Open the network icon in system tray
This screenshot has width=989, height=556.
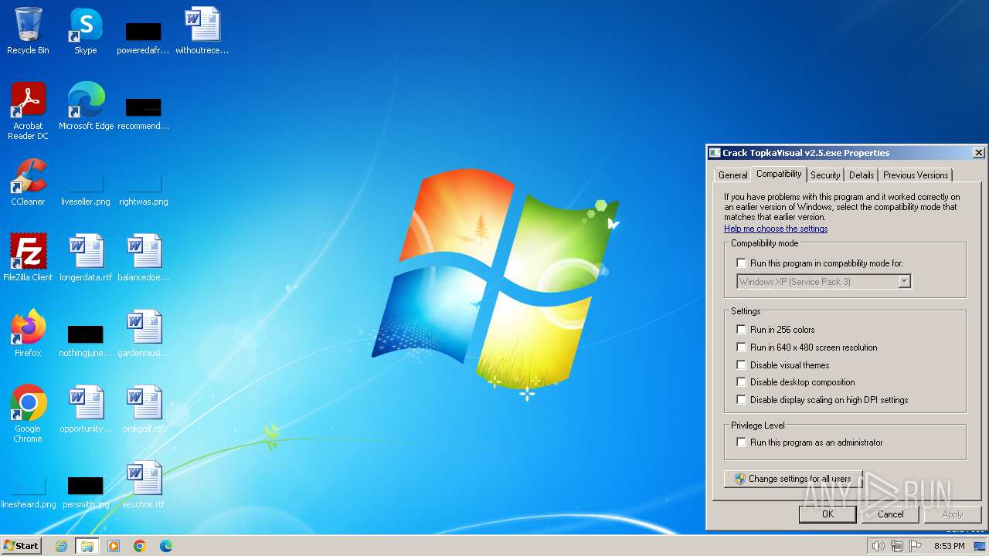coord(897,546)
